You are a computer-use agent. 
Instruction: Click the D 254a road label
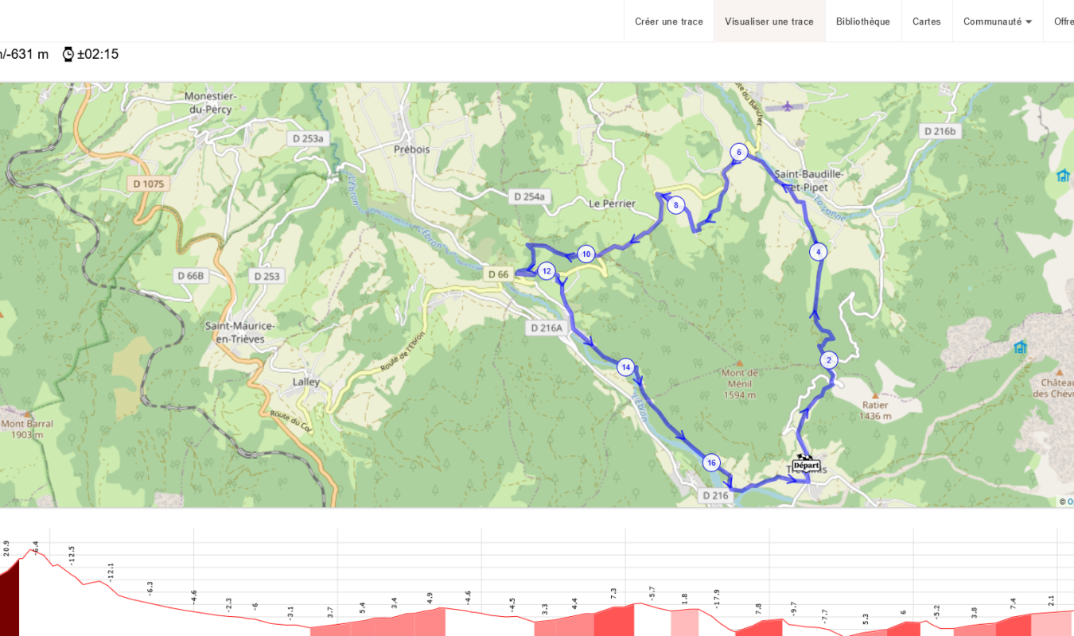tap(530, 196)
